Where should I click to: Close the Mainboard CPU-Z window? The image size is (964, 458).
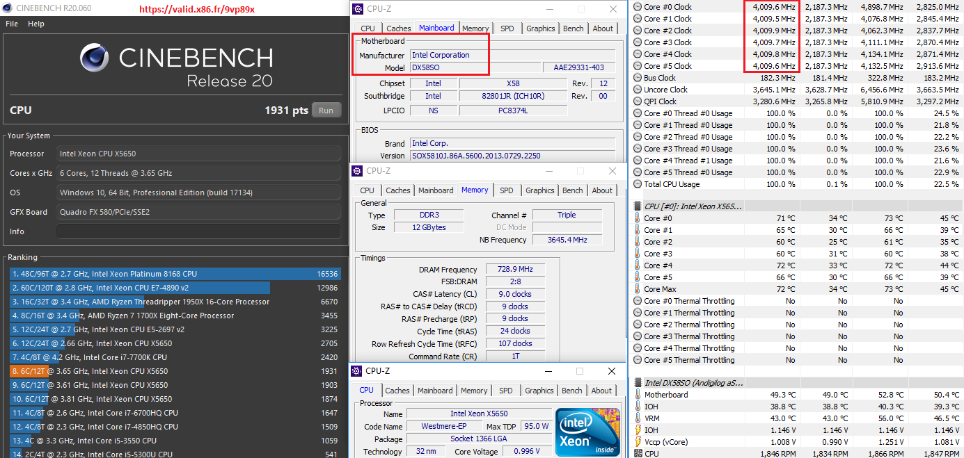tap(613, 9)
